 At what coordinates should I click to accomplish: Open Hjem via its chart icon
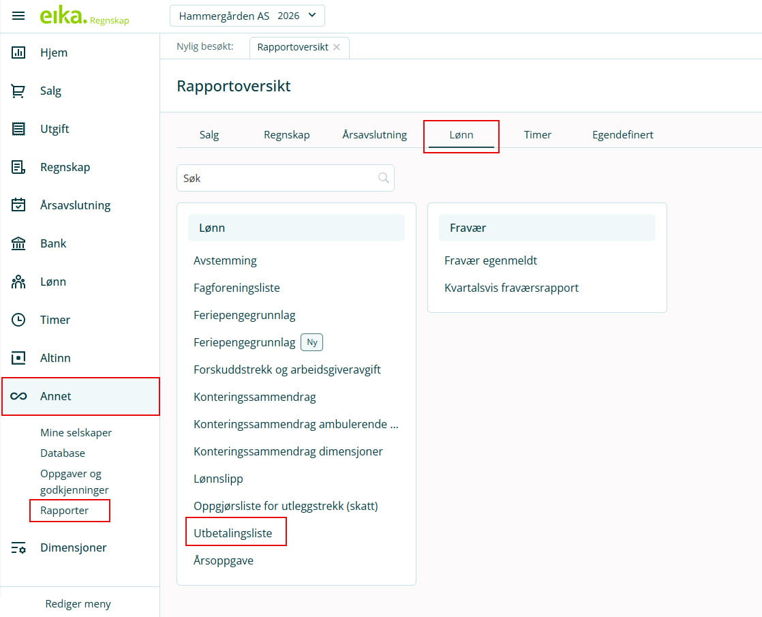pyautogui.click(x=18, y=52)
